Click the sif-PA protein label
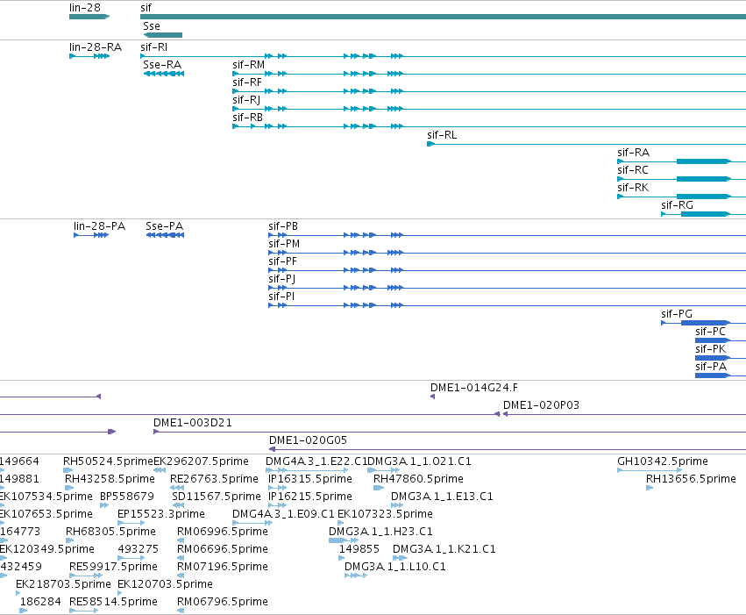Screen dimensions: 746x615 [711, 367]
